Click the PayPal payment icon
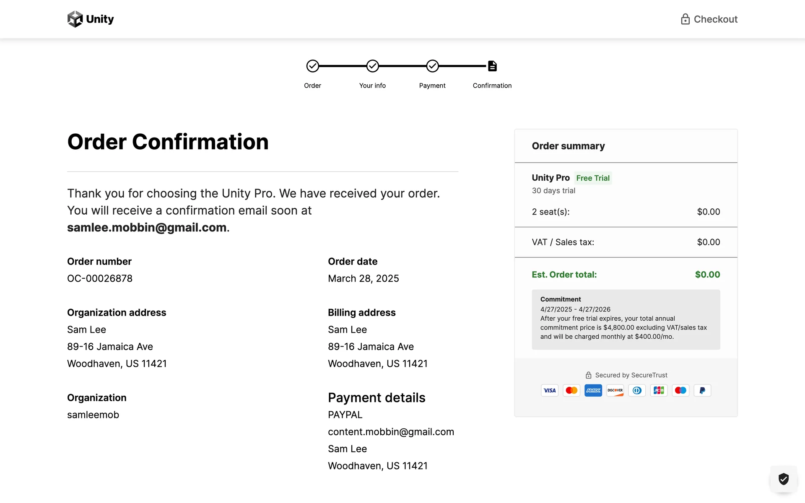Screen dimensions: 805x503 (x=702, y=391)
